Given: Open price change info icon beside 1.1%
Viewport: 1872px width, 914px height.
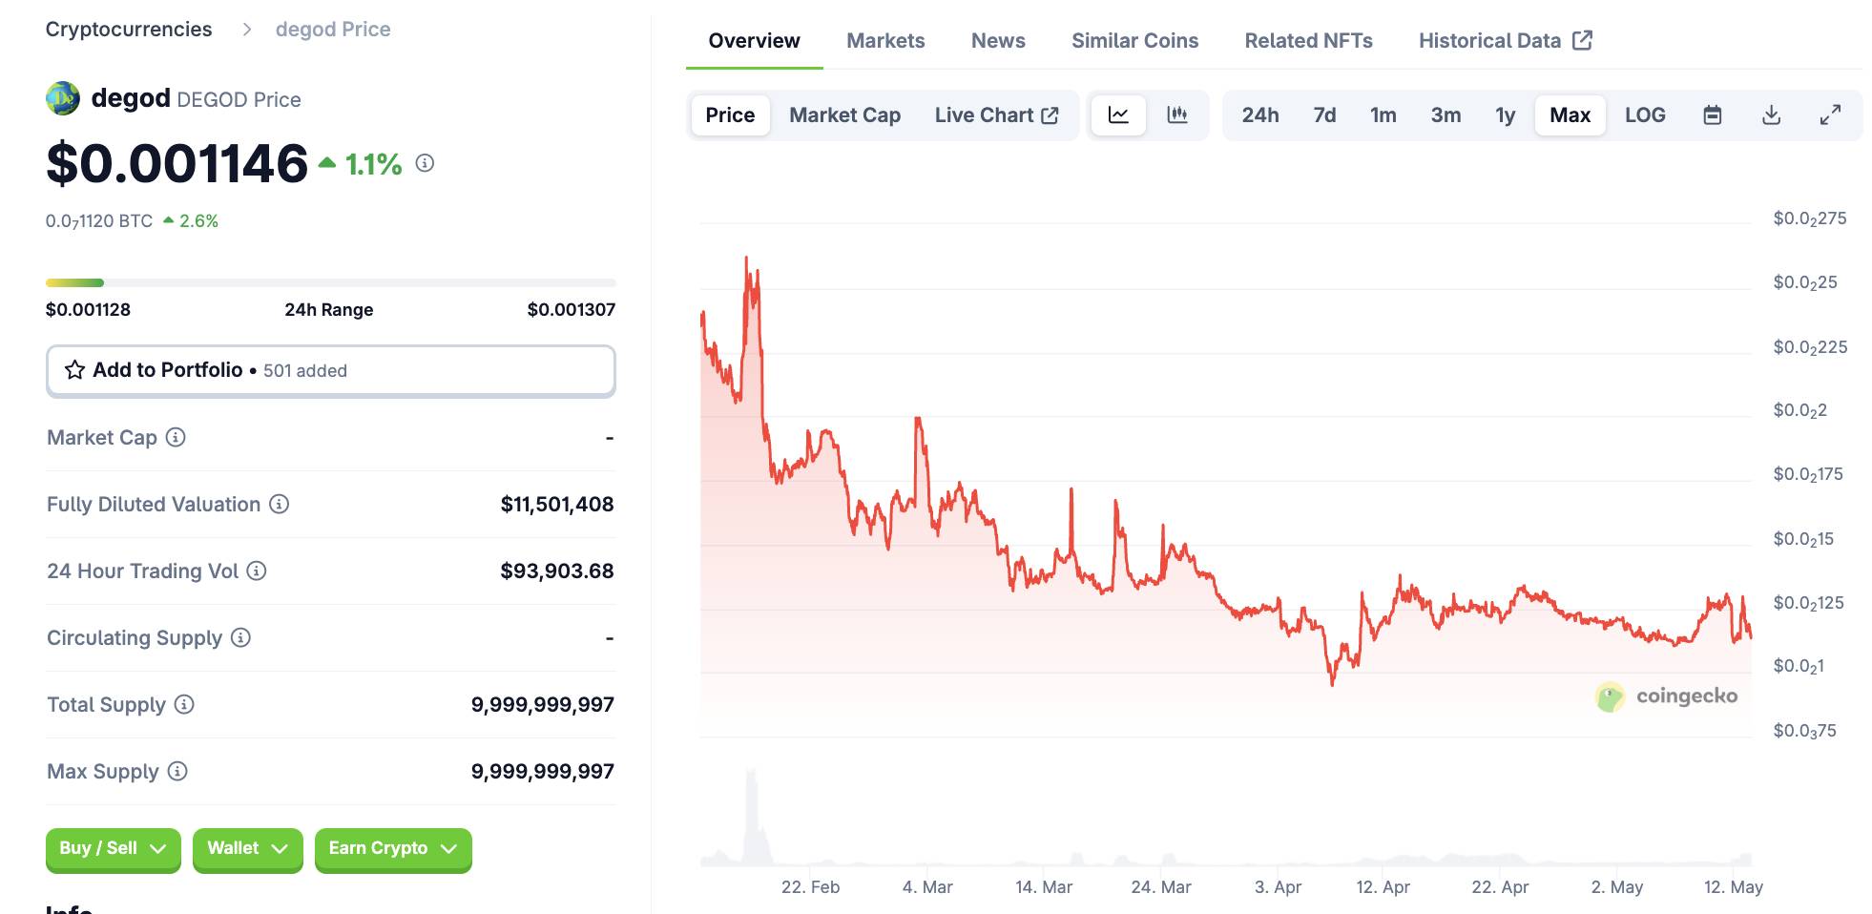Looking at the screenshot, I should click(x=425, y=164).
